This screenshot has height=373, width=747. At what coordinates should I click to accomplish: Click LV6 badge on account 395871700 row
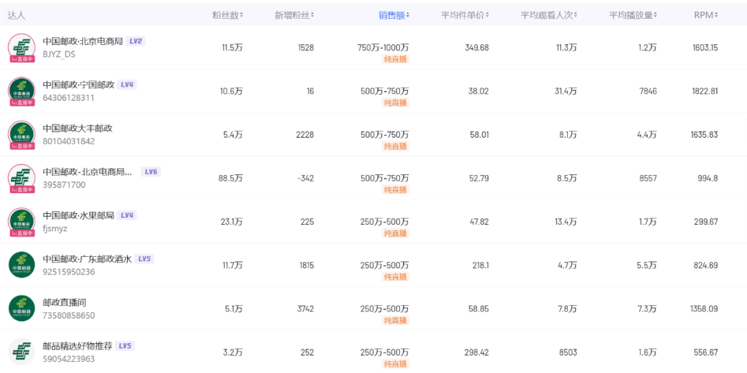(x=151, y=172)
